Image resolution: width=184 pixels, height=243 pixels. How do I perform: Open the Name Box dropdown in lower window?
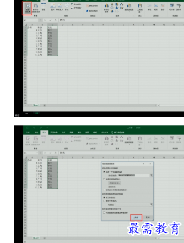37,153
